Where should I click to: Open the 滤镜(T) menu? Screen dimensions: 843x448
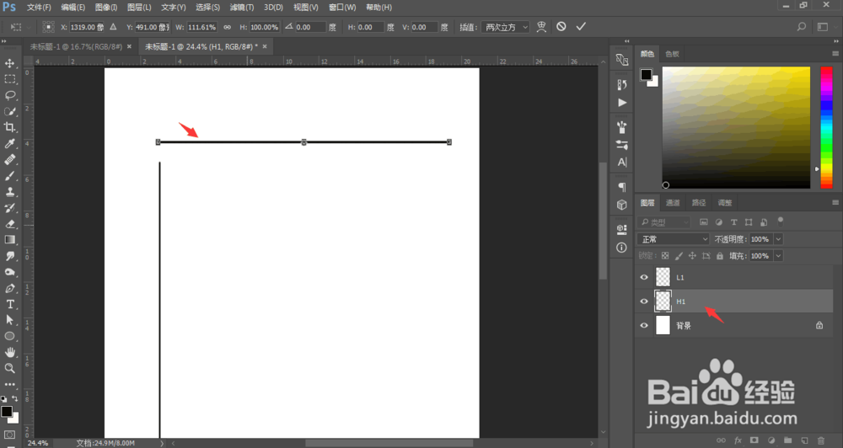coord(241,8)
